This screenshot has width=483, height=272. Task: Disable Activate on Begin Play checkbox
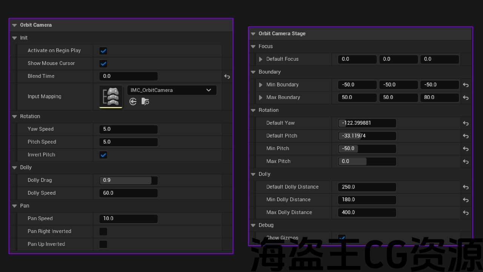click(x=103, y=51)
